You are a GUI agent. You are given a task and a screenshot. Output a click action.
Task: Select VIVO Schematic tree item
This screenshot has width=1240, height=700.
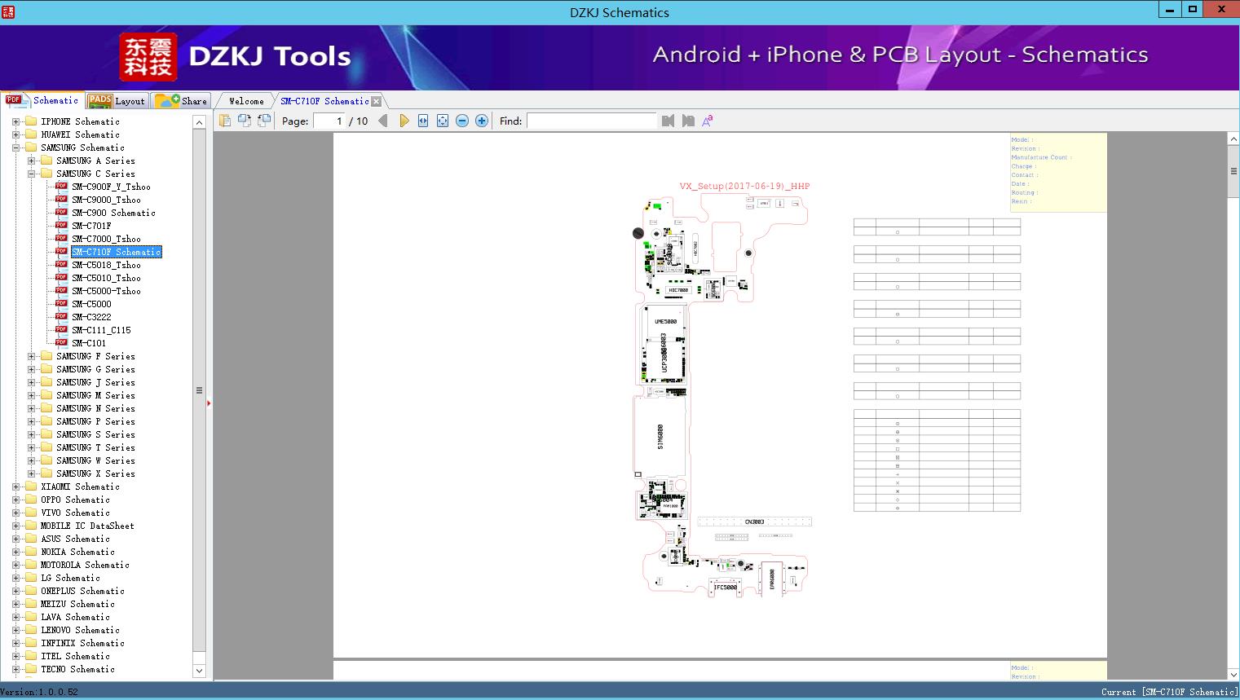pos(75,513)
